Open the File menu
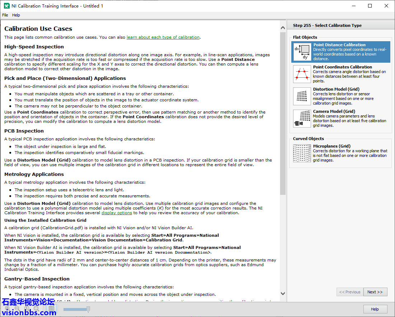 (5, 15)
